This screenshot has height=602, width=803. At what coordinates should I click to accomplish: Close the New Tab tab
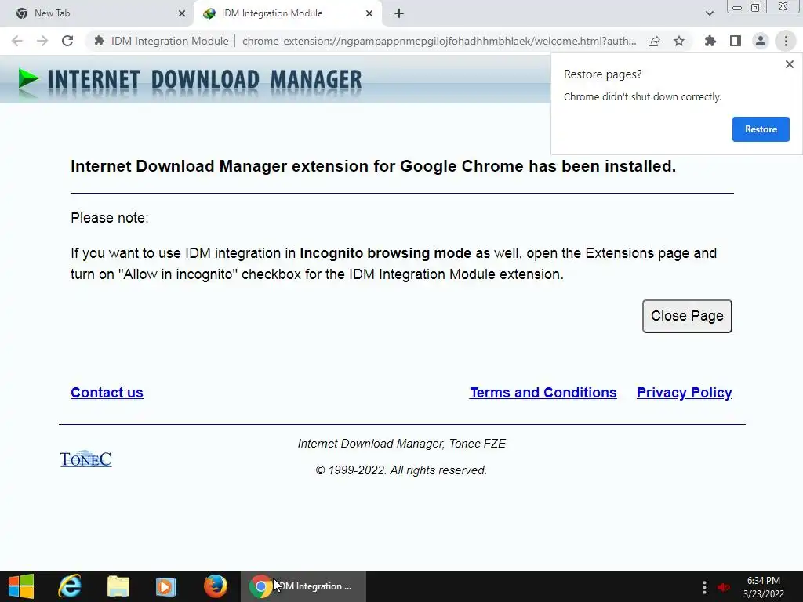[x=182, y=13]
